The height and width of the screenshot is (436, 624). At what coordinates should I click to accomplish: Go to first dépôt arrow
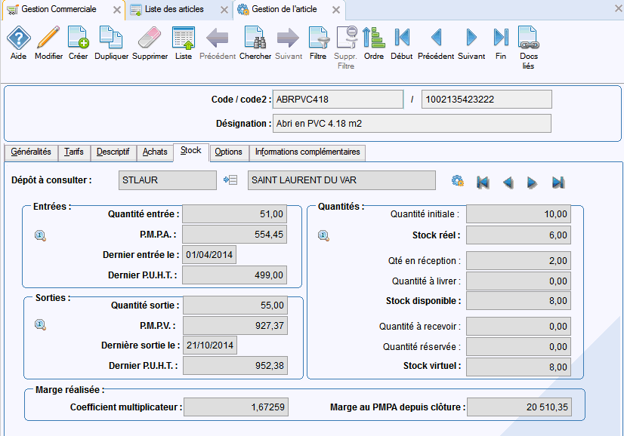[x=483, y=183]
